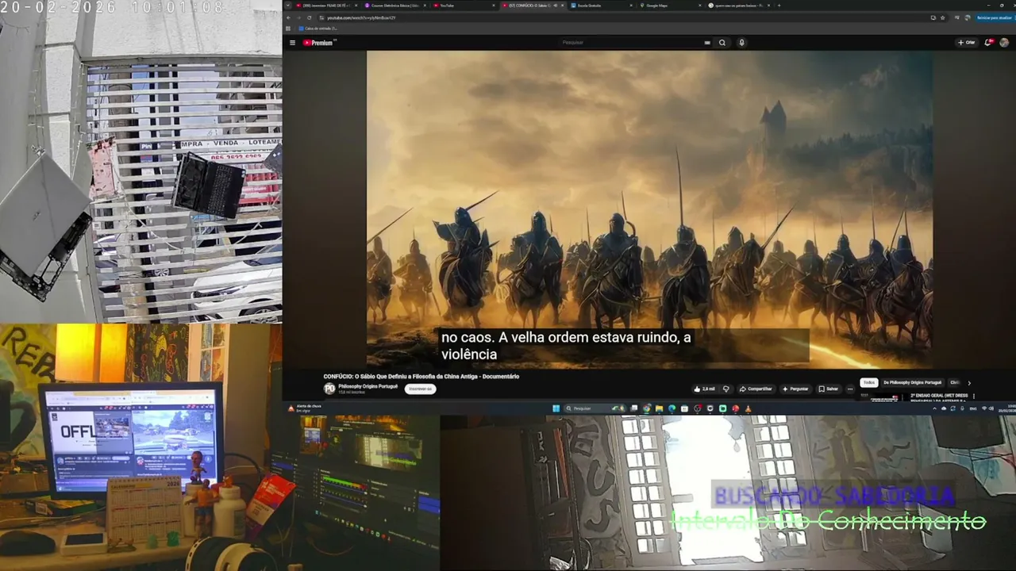Open the YouTube guide hamburger menu
The width and height of the screenshot is (1016, 571).
pyautogui.click(x=292, y=43)
